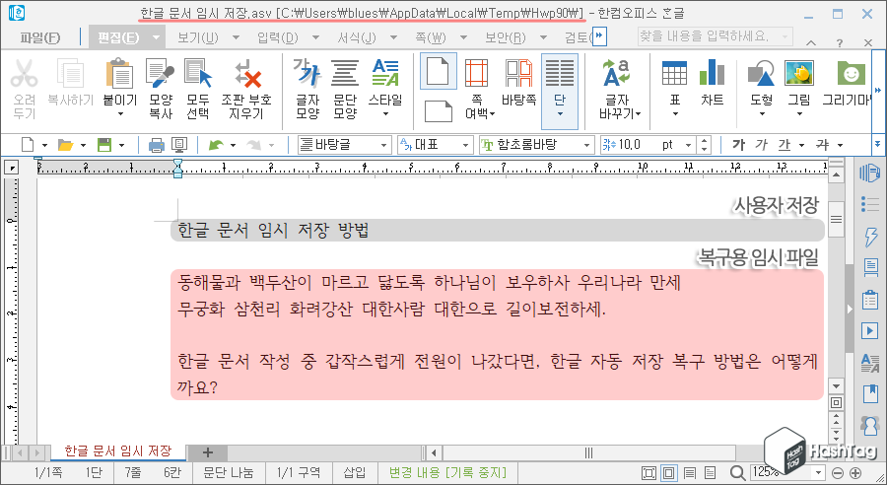
Task: Click the print preview monitor icon
Action: 179,146
